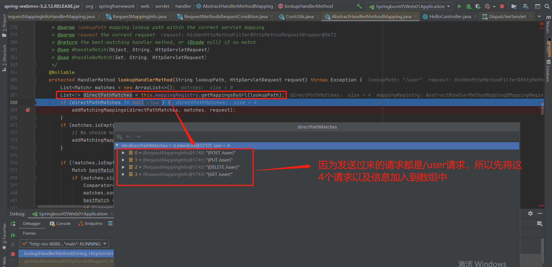This screenshot has width=552, height=267.
Task: Click the Build project hammer icon
Action: pos(359,6)
